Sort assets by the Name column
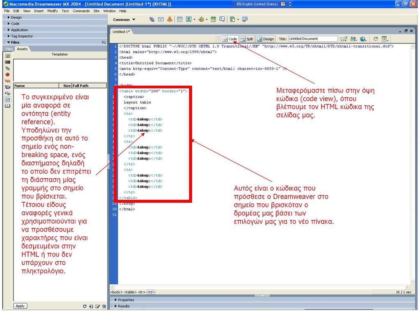The width and height of the screenshot is (420, 311). click(x=36, y=86)
